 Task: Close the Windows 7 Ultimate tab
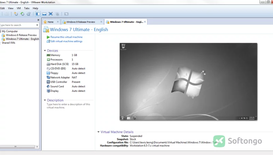click(145, 22)
